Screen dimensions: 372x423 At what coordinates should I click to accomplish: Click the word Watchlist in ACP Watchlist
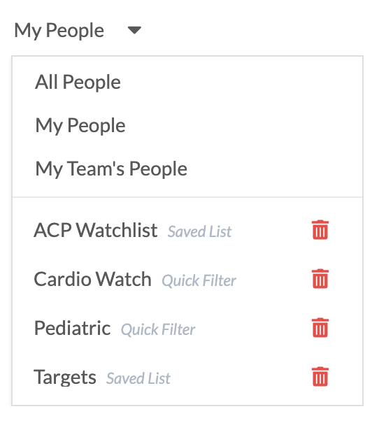coord(117,230)
